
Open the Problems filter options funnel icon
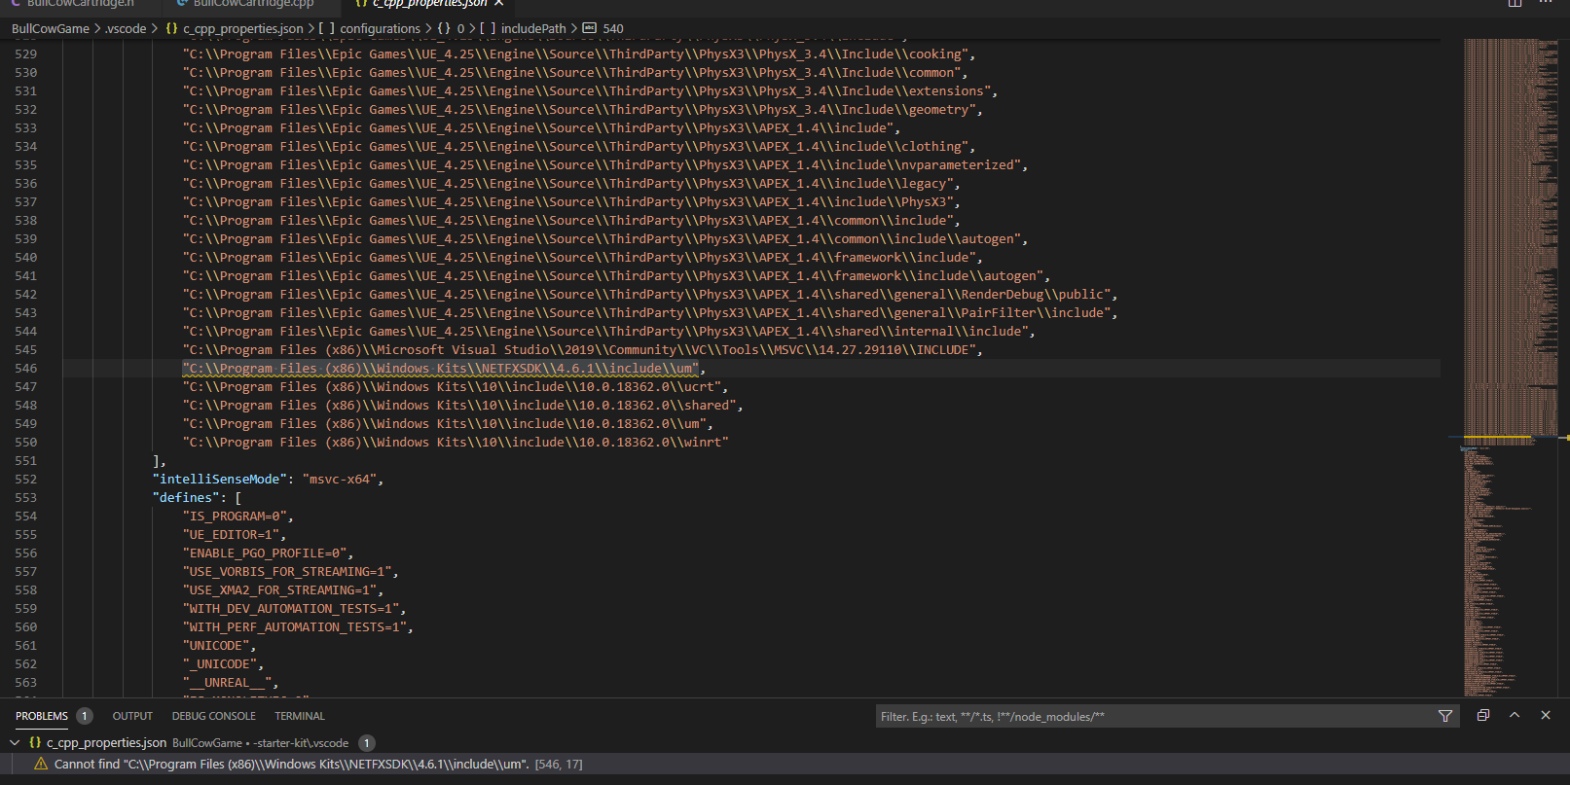(x=1445, y=716)
